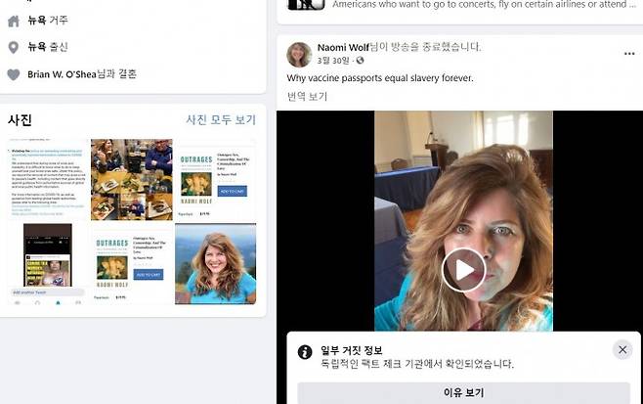Screen dimensions: 643x404
Task: Click the 3월 30일 post date link
Action: [333, 61]
